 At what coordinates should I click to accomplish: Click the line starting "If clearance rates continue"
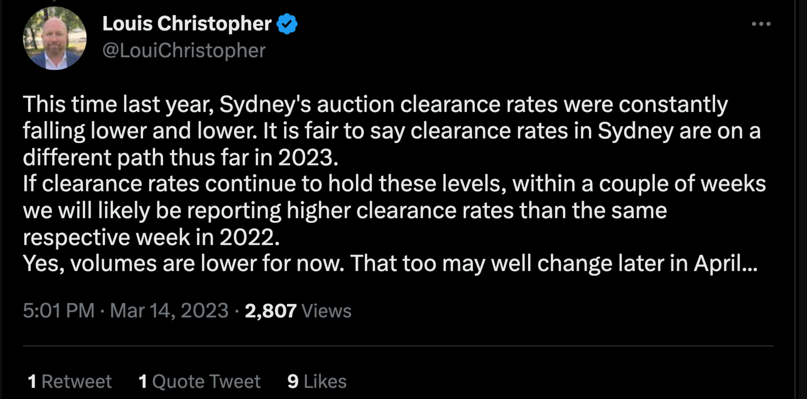click(394, 184)
